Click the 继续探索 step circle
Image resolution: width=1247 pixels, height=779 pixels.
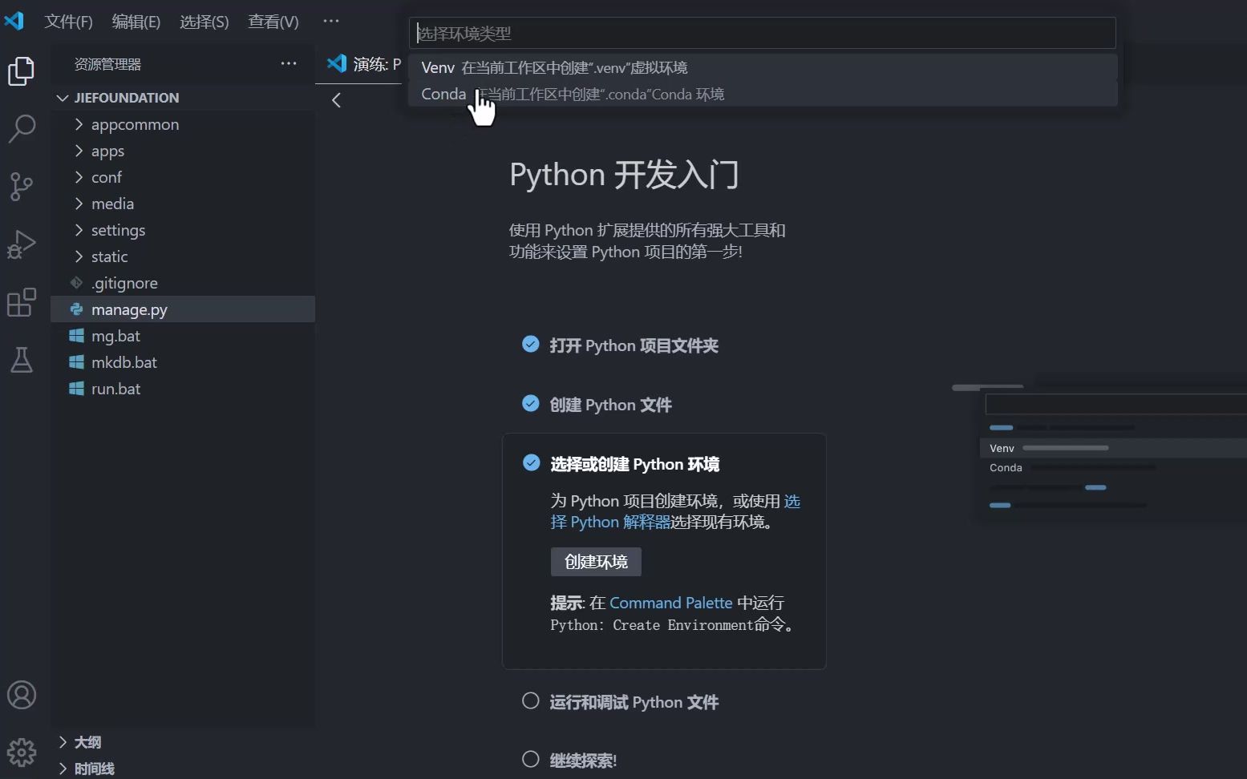[530, 758]
